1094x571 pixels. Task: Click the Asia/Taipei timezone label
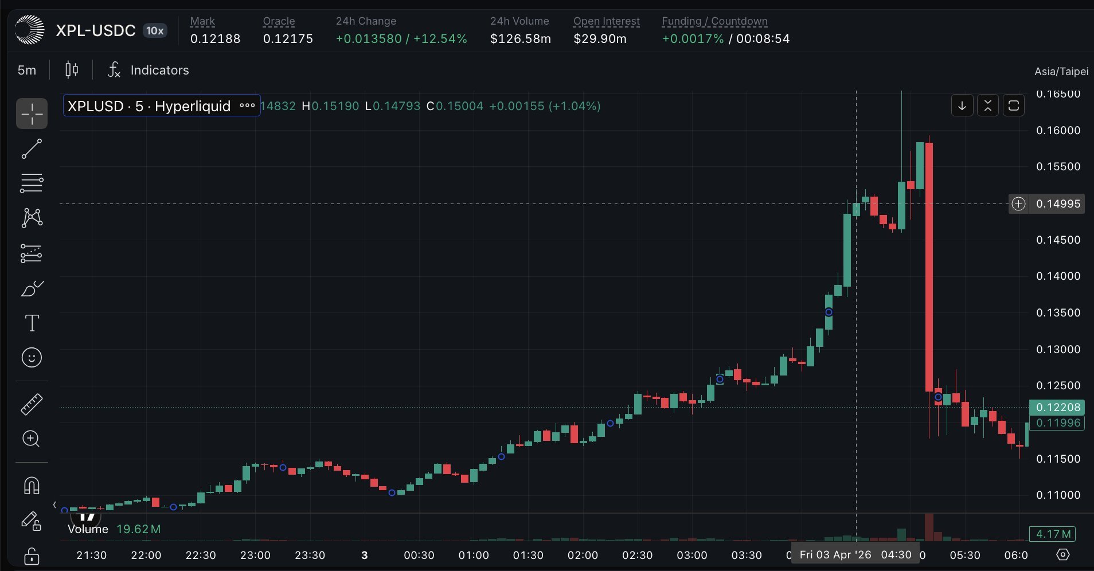(1061, 72)
